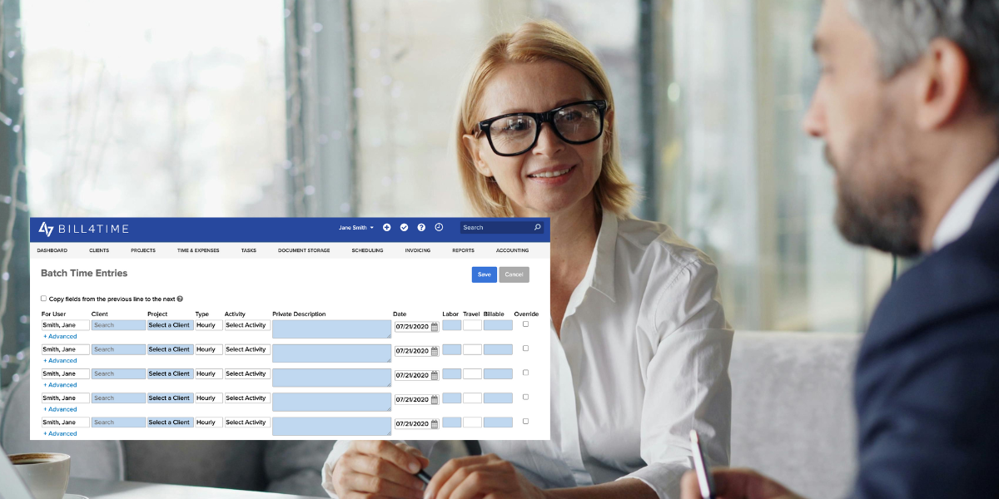Expand Advanced options under first row
The height and width of the screenshot is (499, 999).
tap(60, 337)
